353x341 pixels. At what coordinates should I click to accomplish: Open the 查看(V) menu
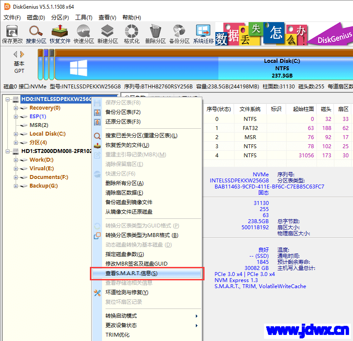[107, 17]
